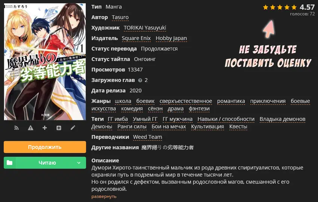The height and width of the screenshot is (202, 318).
Task: Click the folder icon on the Читаю button
Action: [x=9, y=163]
